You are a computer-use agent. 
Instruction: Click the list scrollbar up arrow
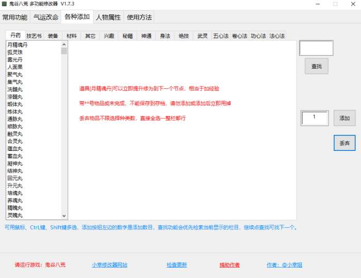(64, 44)
